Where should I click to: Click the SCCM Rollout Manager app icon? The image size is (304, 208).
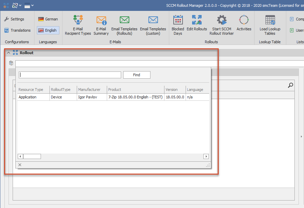point(6,5)
